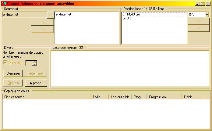Increase the simultaneous copies spinner value
212x131 pixels.
pyautogui.click(x=34, y=62)
